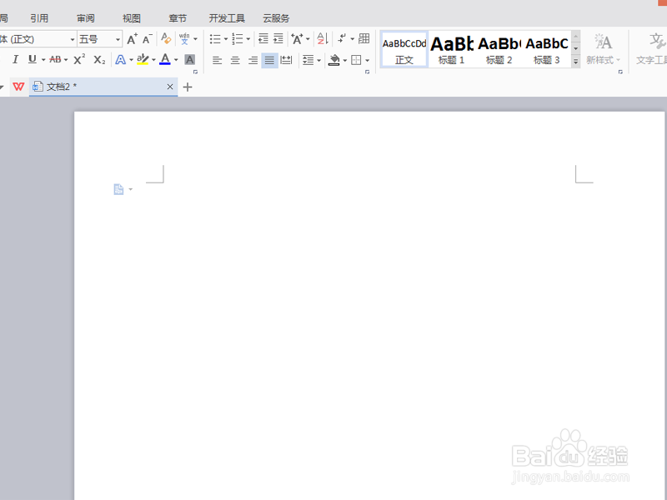Expand the styles gallery more arrow

pyautogui.click(x=575, y=61)
